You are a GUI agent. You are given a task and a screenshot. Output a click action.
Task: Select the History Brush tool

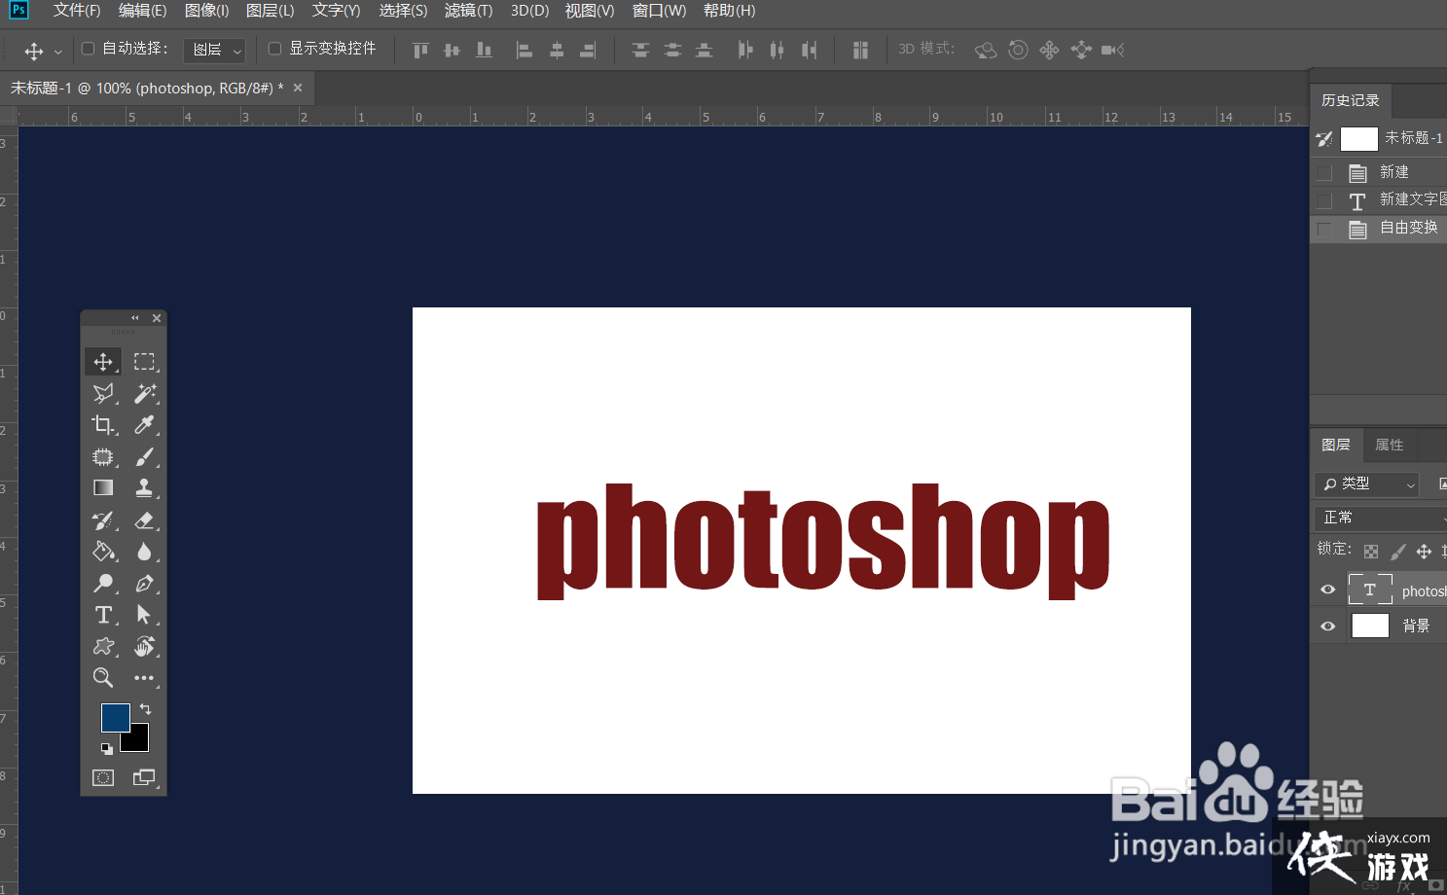[x=103, y=519]
